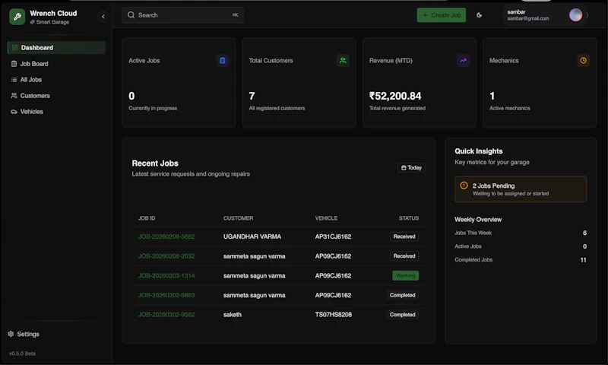Open job JOB-20260203-1314

click(x=166, y=276)
